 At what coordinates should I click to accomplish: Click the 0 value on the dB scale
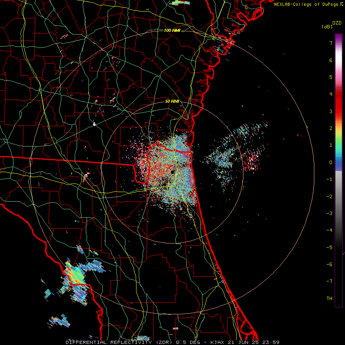tap(331, 163)
